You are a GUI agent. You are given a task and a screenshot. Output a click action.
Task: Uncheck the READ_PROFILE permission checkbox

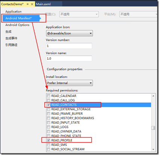pyautogui.click(x=48, y=140)
